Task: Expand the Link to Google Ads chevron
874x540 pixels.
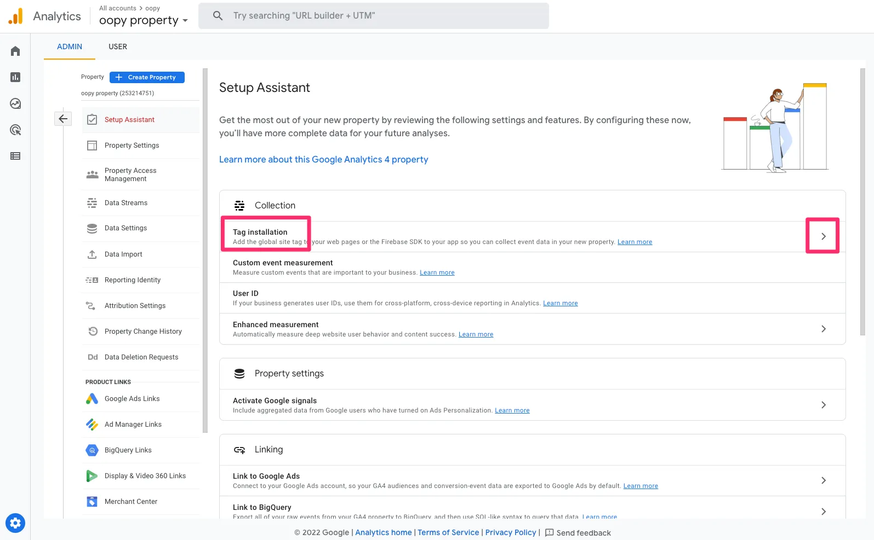Action: pyautogui.click(x=823, y=480)
